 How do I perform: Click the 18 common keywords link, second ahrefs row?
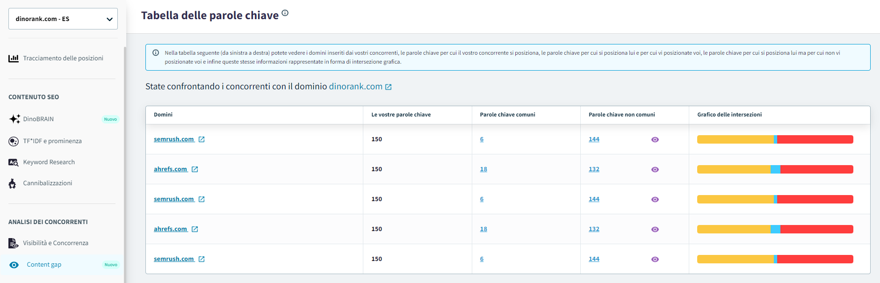coord(483,229)
